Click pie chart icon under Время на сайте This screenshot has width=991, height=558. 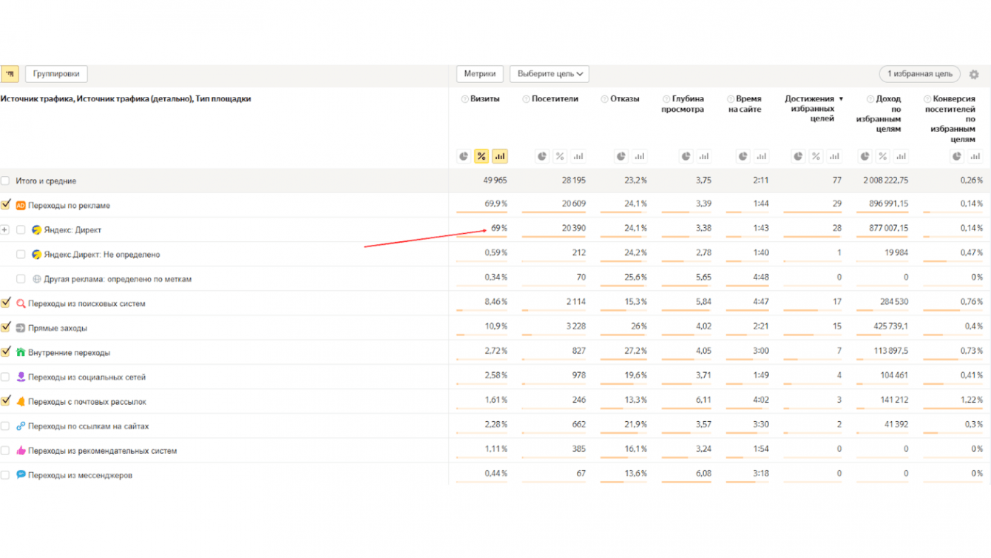(743, 156)
